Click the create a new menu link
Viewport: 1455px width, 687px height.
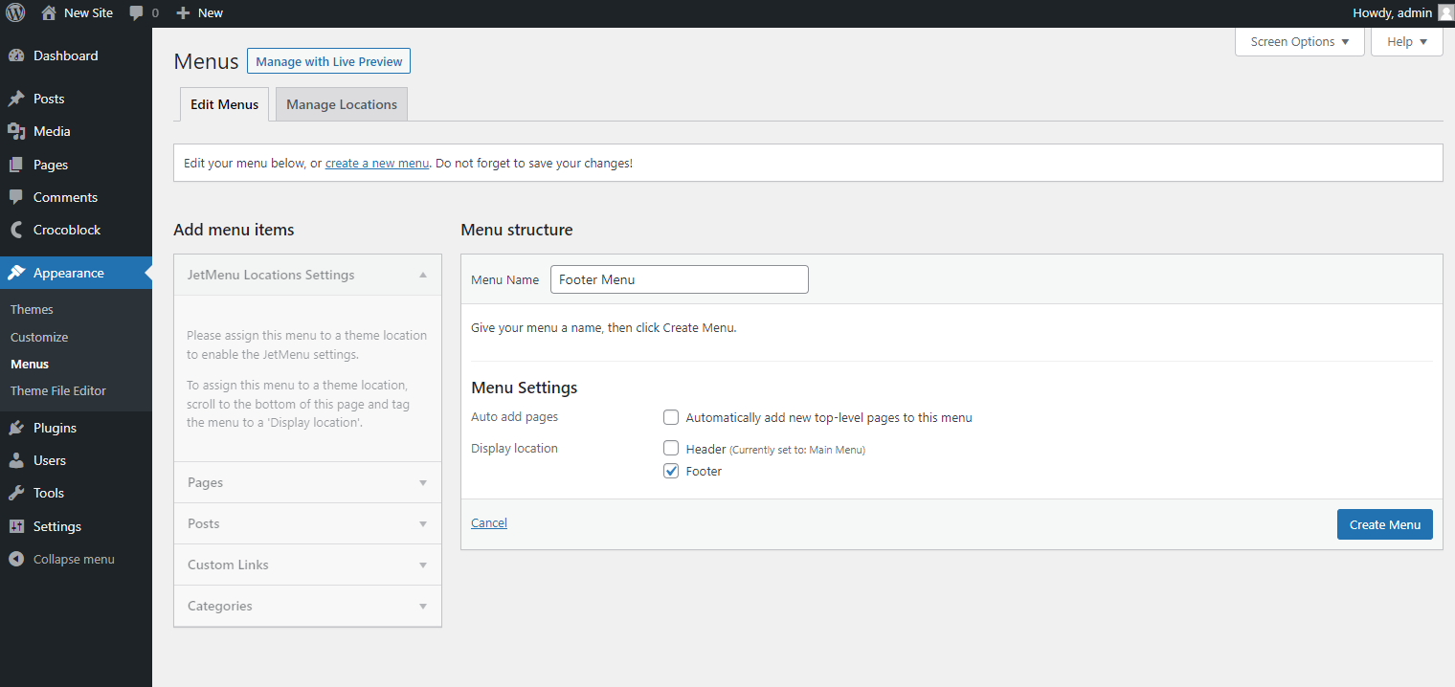coord(377,163)
